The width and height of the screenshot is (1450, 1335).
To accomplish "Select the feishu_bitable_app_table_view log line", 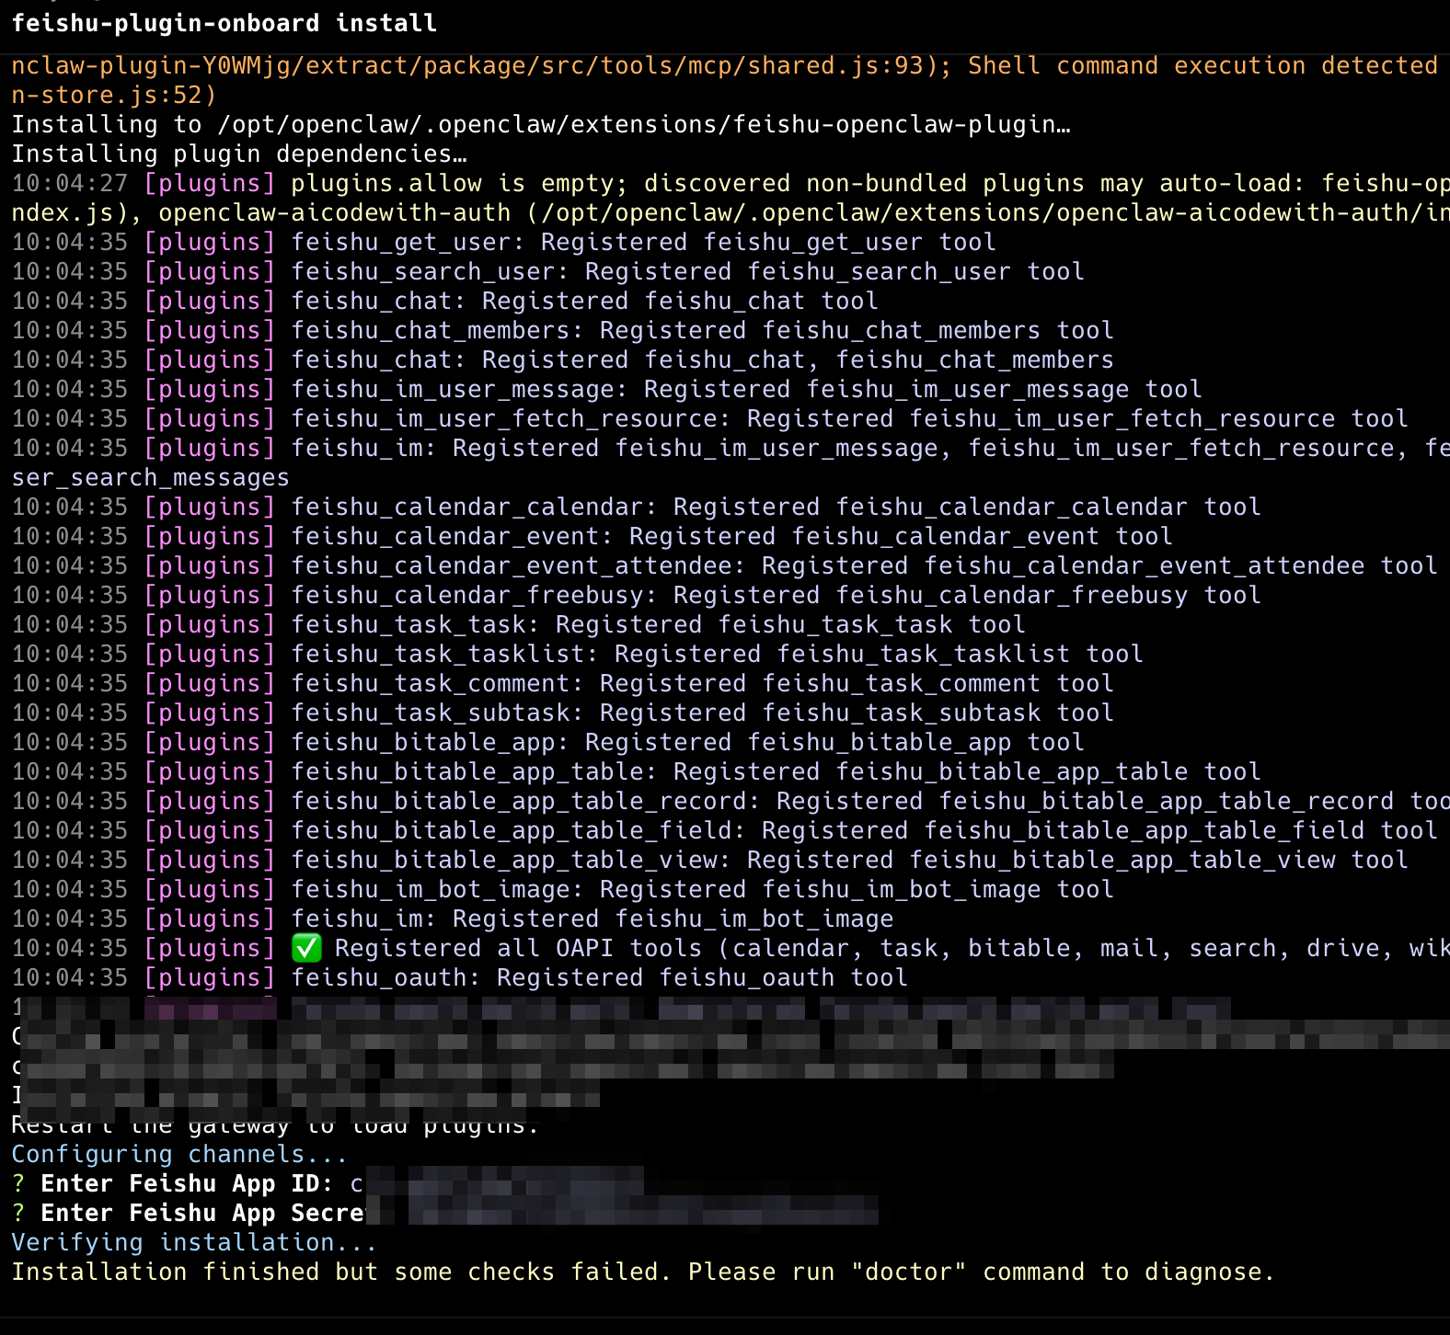I will [x=848, y=860].
